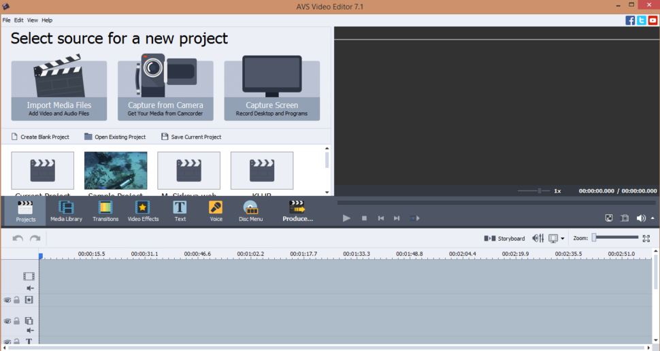Open AVS YouTube channel icon
The height and width of the screenshot is (351, 660).
(x=653, y=20)
